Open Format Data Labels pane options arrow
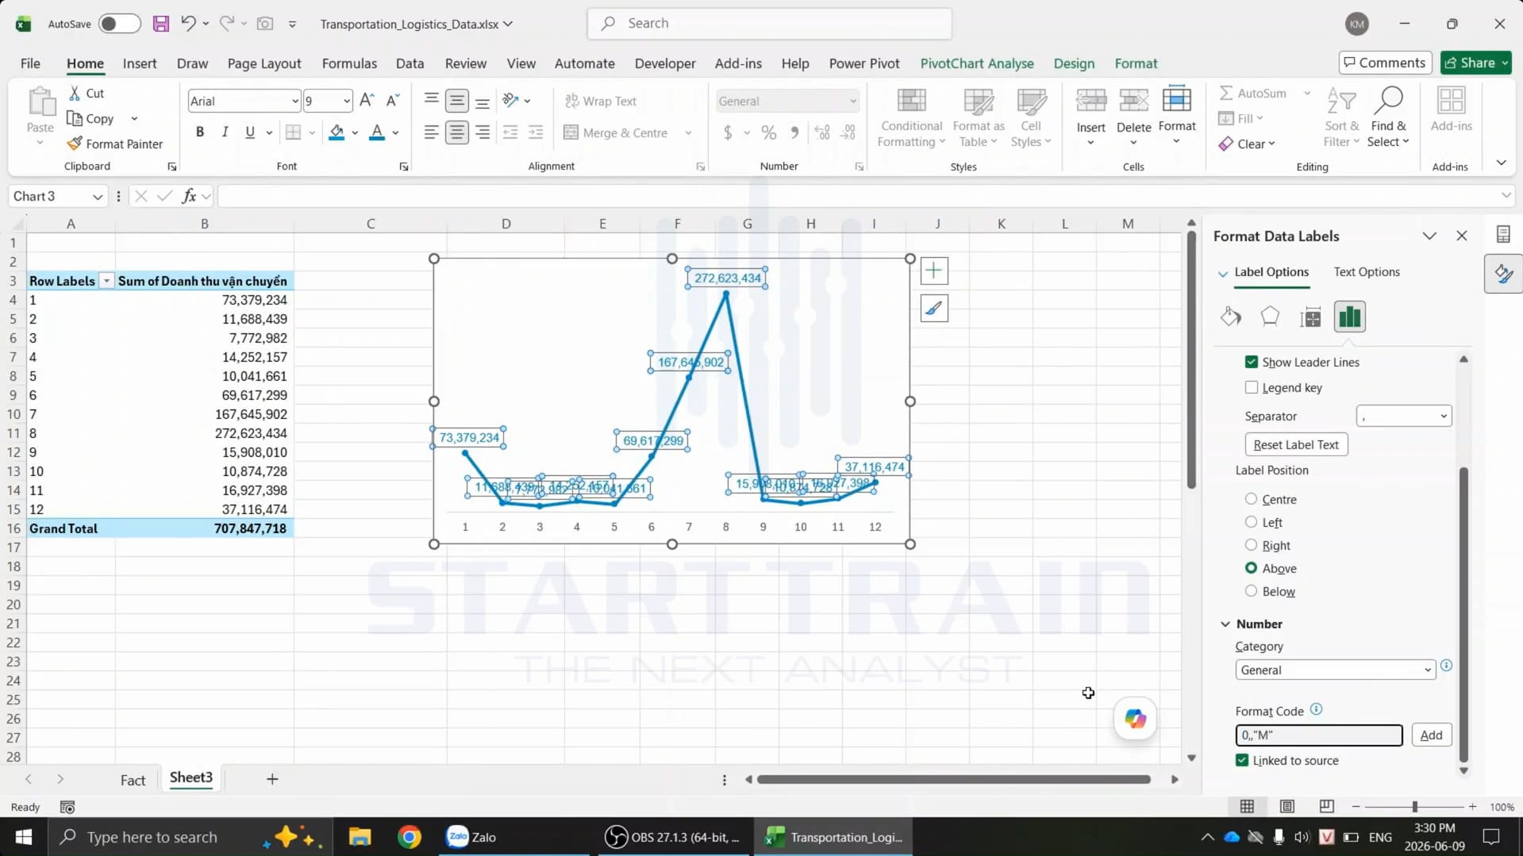Screen dimensions: 1523x856 tap(1429, 236)
